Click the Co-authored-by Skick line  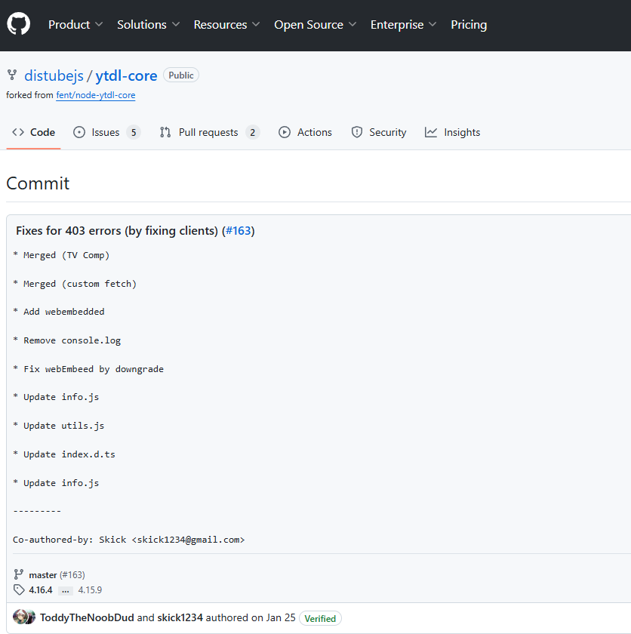point(128,540)
